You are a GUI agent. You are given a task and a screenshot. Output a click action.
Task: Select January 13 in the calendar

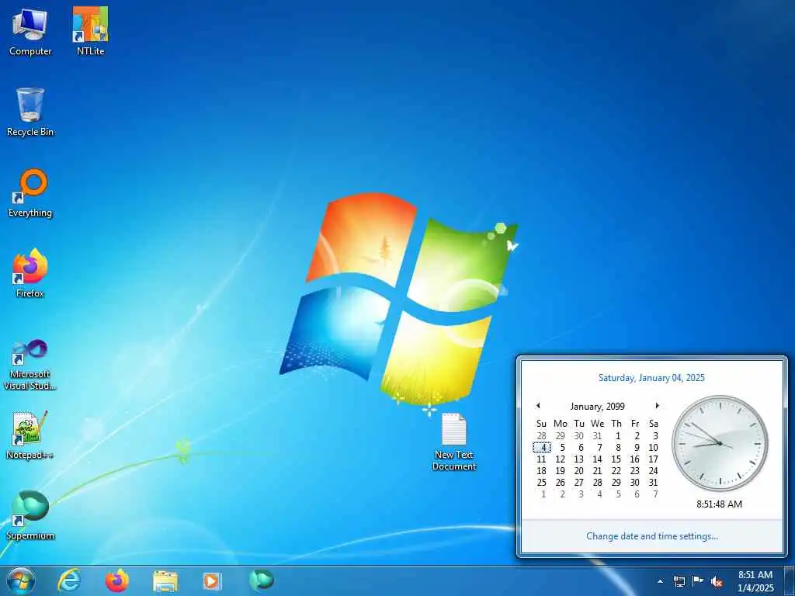pos(579,459)
